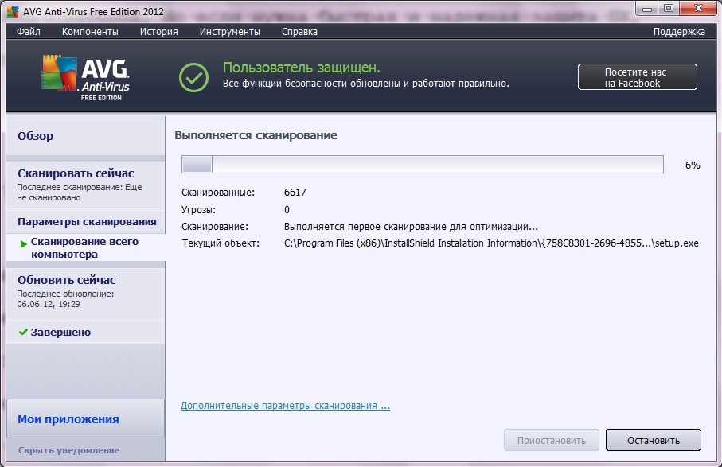This screenshot has width=722, height=467.
Task: Click green arrow beside Сканирование всего компьютера
Action: [x=24, y=243]
